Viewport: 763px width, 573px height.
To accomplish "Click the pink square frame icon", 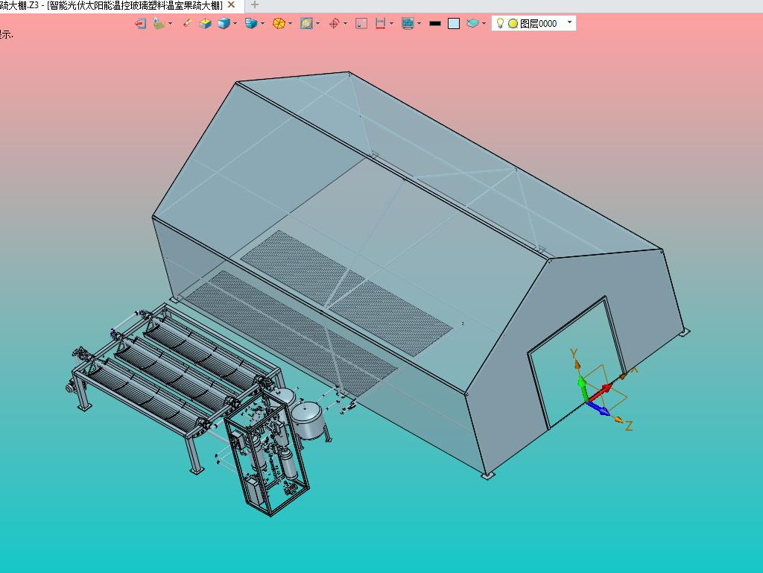I will click(361, 23).
